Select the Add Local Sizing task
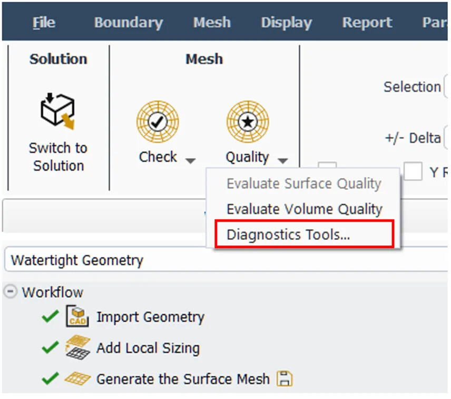The width and height of the screenshot is (451, 399). tap(148, 348)
